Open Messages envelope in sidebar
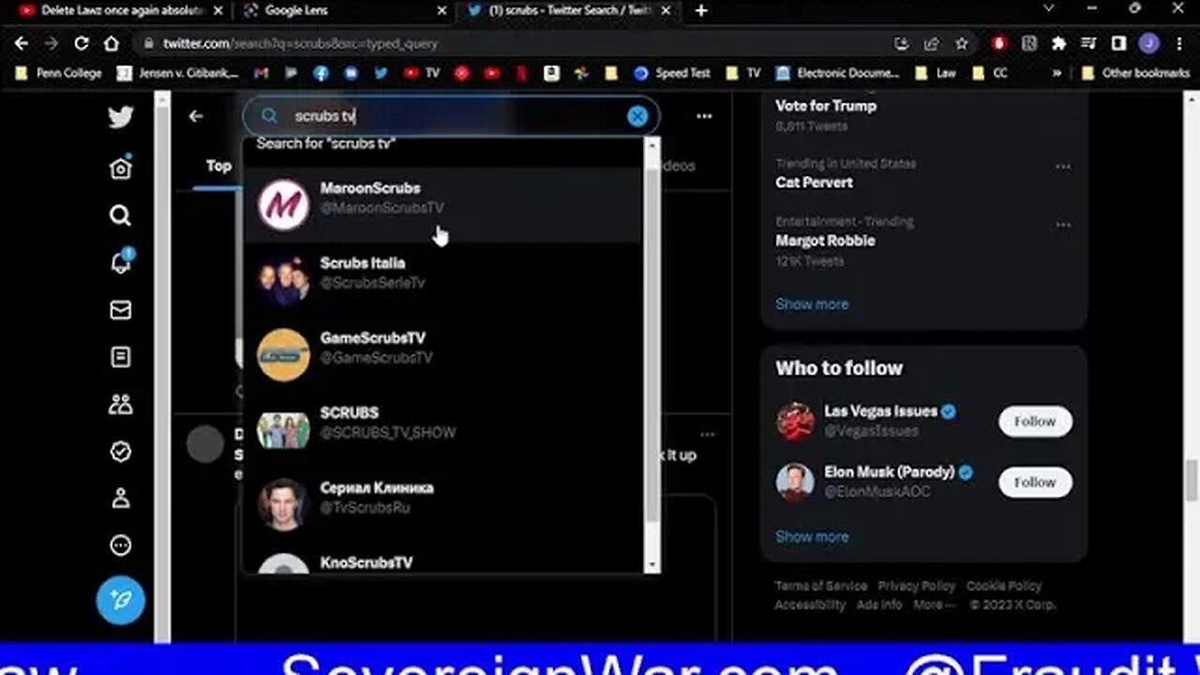This screenshot has width=1200, height=675. tap(120, 309)
